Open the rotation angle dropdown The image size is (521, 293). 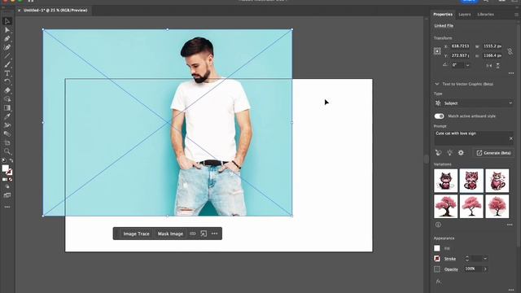468,65
